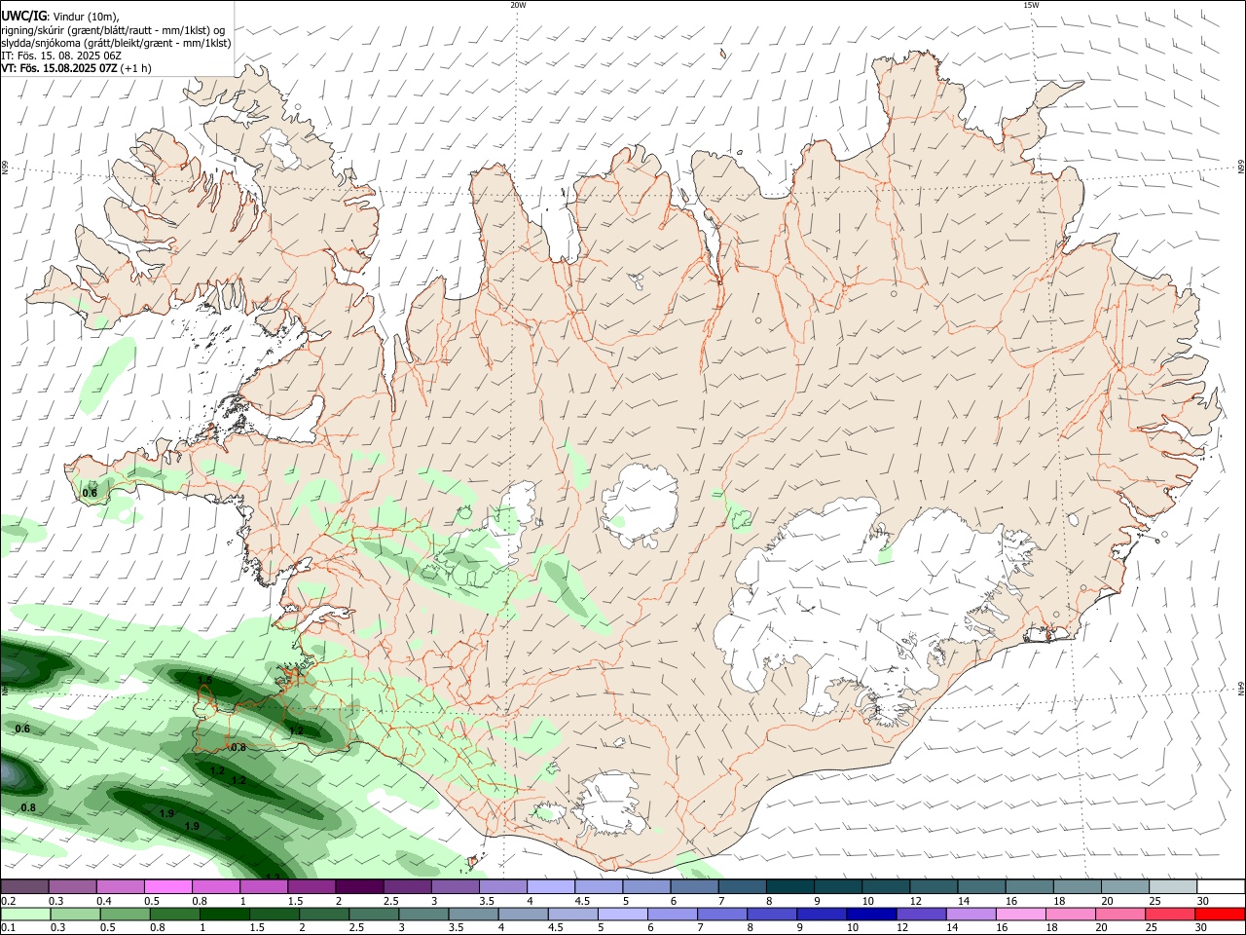This screenshot has height=935, width=1246.
Task: Pick the light lavender swatch labeled 4 in purple row
Action: tap(550, 887)
